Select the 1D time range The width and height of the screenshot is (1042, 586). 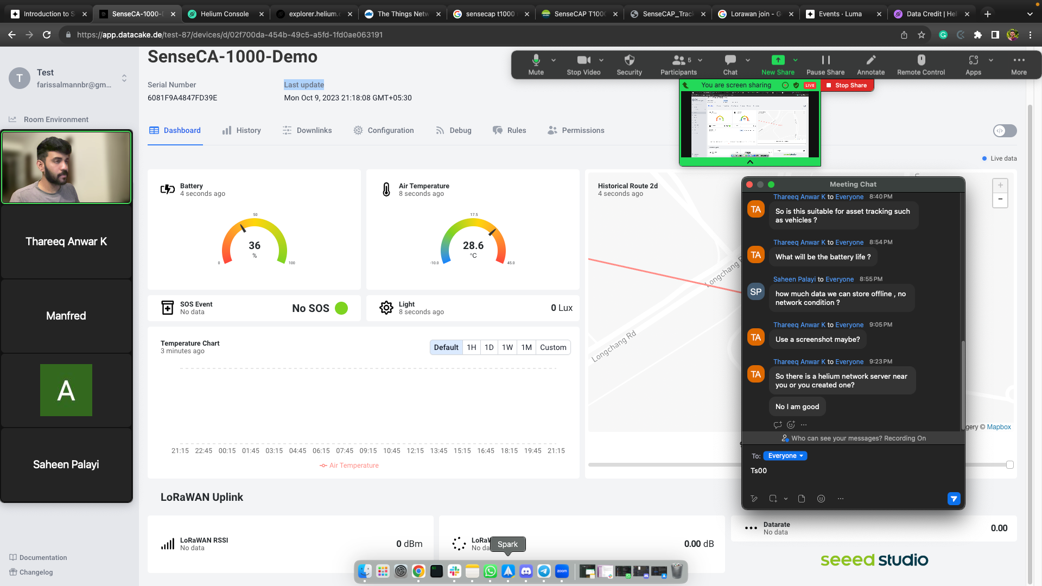[x=489, y=347]
